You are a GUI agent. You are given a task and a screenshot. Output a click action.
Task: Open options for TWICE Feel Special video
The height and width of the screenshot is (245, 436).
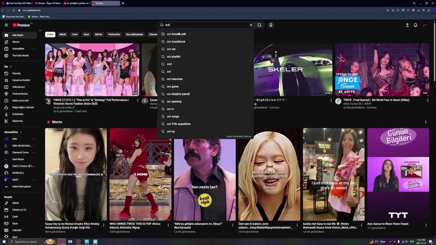[x=427, y=100]
